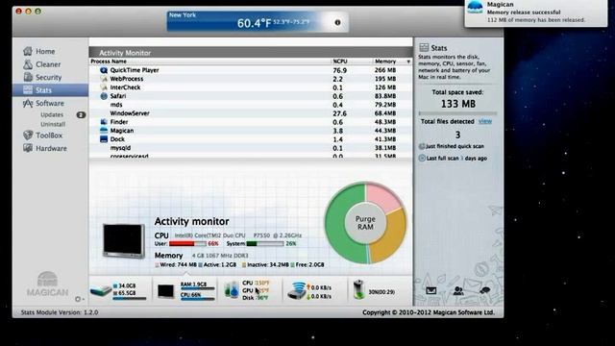
Task: Click the Stats panel header icon
Action: click(x=424, y=48)
